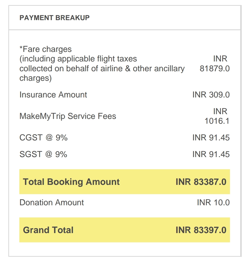Select the donation value INR 10.0
Screen dimensions: 248x263
click(213, 203)
